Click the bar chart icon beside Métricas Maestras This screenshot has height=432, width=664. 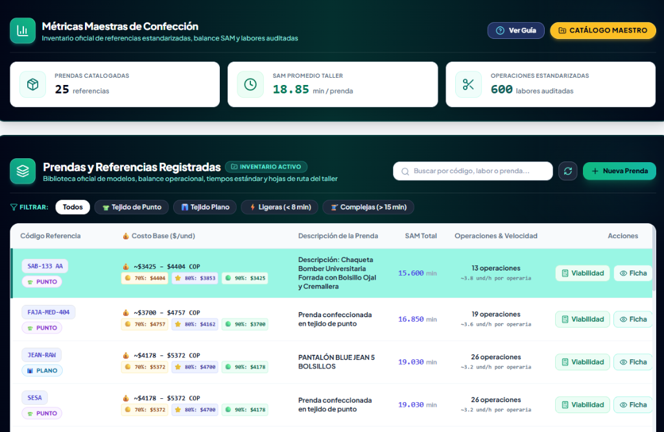click(x=23, y=30)
